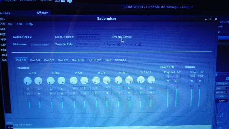Open the Edit menu in ffado-mixer

(19, 24)
